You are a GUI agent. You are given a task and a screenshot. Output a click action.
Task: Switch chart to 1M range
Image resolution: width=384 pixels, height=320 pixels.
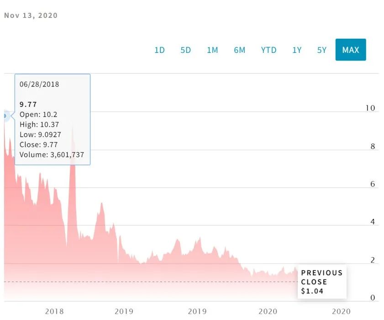212,50
